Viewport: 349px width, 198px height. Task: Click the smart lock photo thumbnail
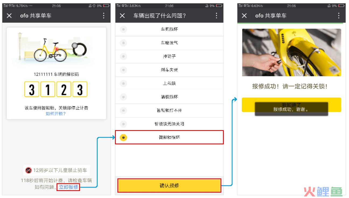291,52
